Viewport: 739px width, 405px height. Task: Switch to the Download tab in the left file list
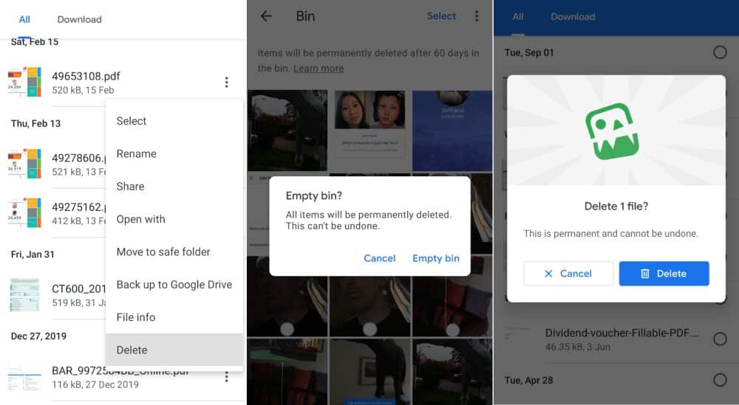(79, 19)
